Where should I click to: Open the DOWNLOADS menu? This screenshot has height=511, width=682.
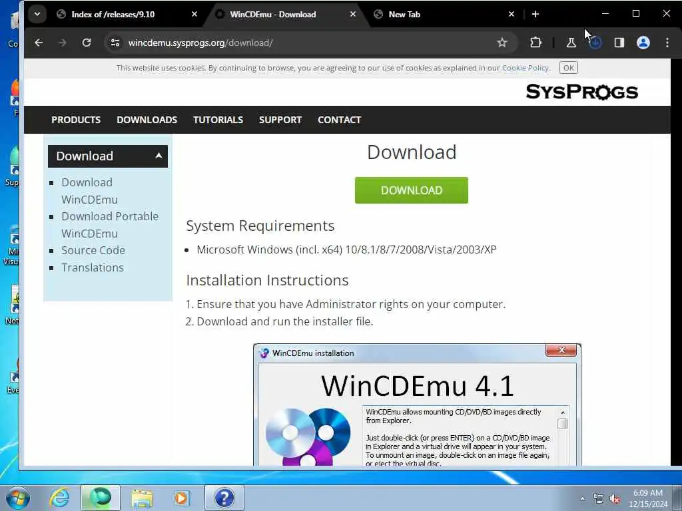point(147,120)
